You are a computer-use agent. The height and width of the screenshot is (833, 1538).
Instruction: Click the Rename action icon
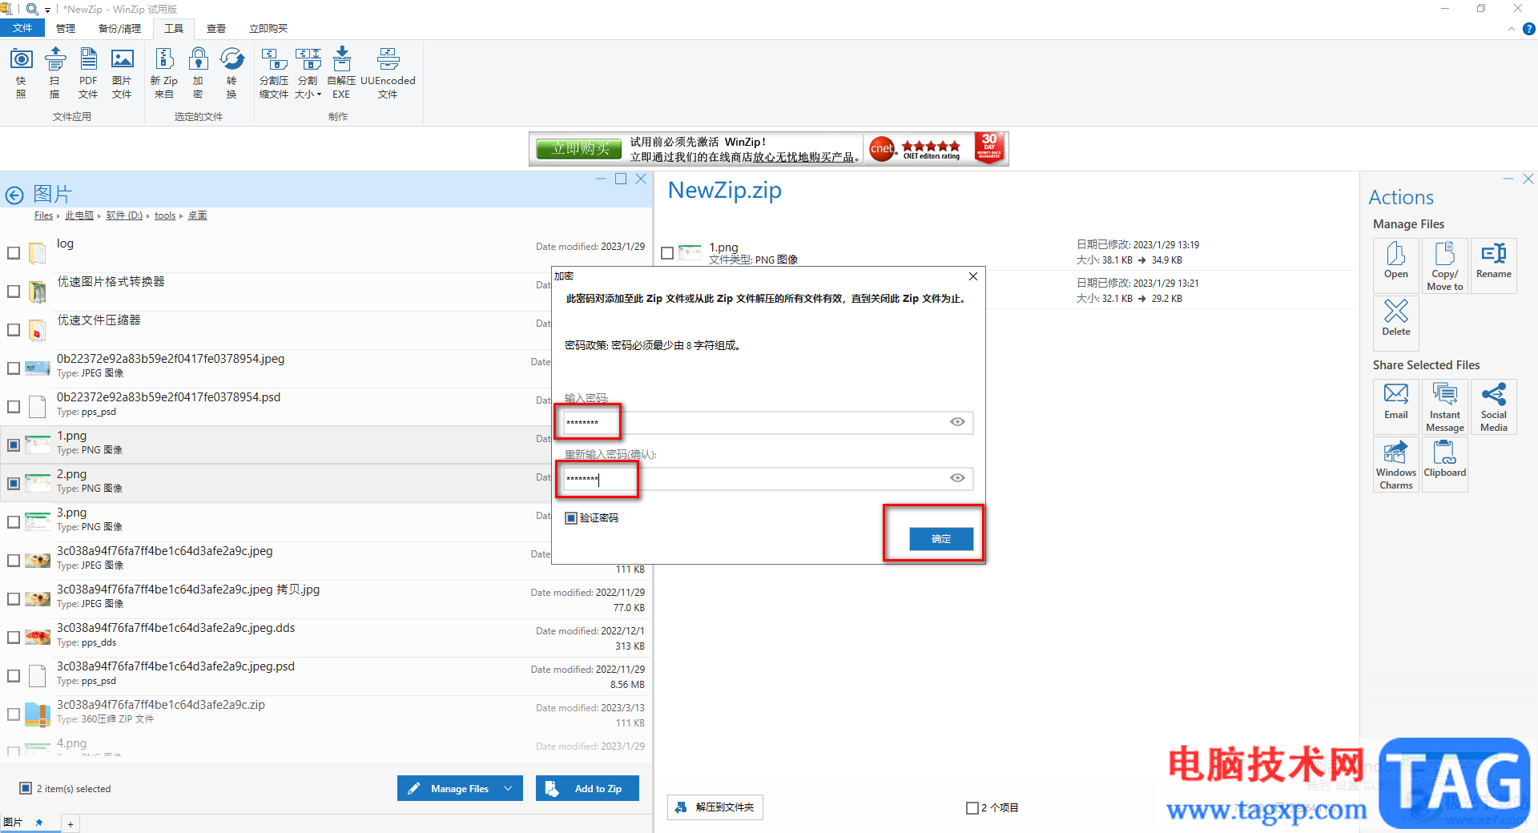(1494, 265)
